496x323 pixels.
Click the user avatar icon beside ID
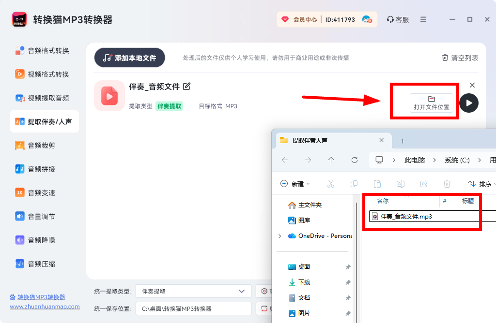(367, 19)
